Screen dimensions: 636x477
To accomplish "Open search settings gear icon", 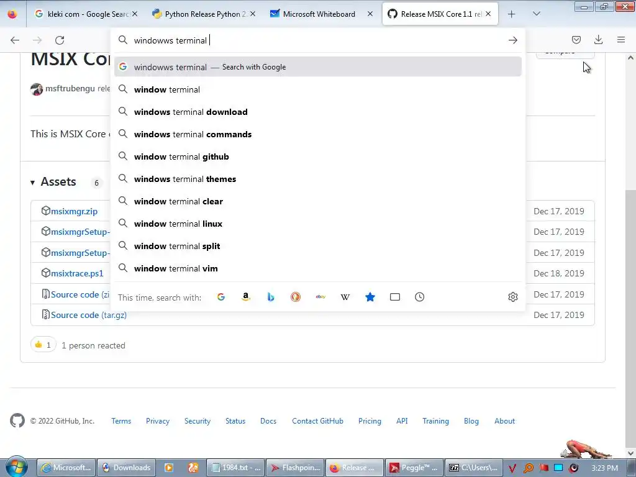I will 512,297.
